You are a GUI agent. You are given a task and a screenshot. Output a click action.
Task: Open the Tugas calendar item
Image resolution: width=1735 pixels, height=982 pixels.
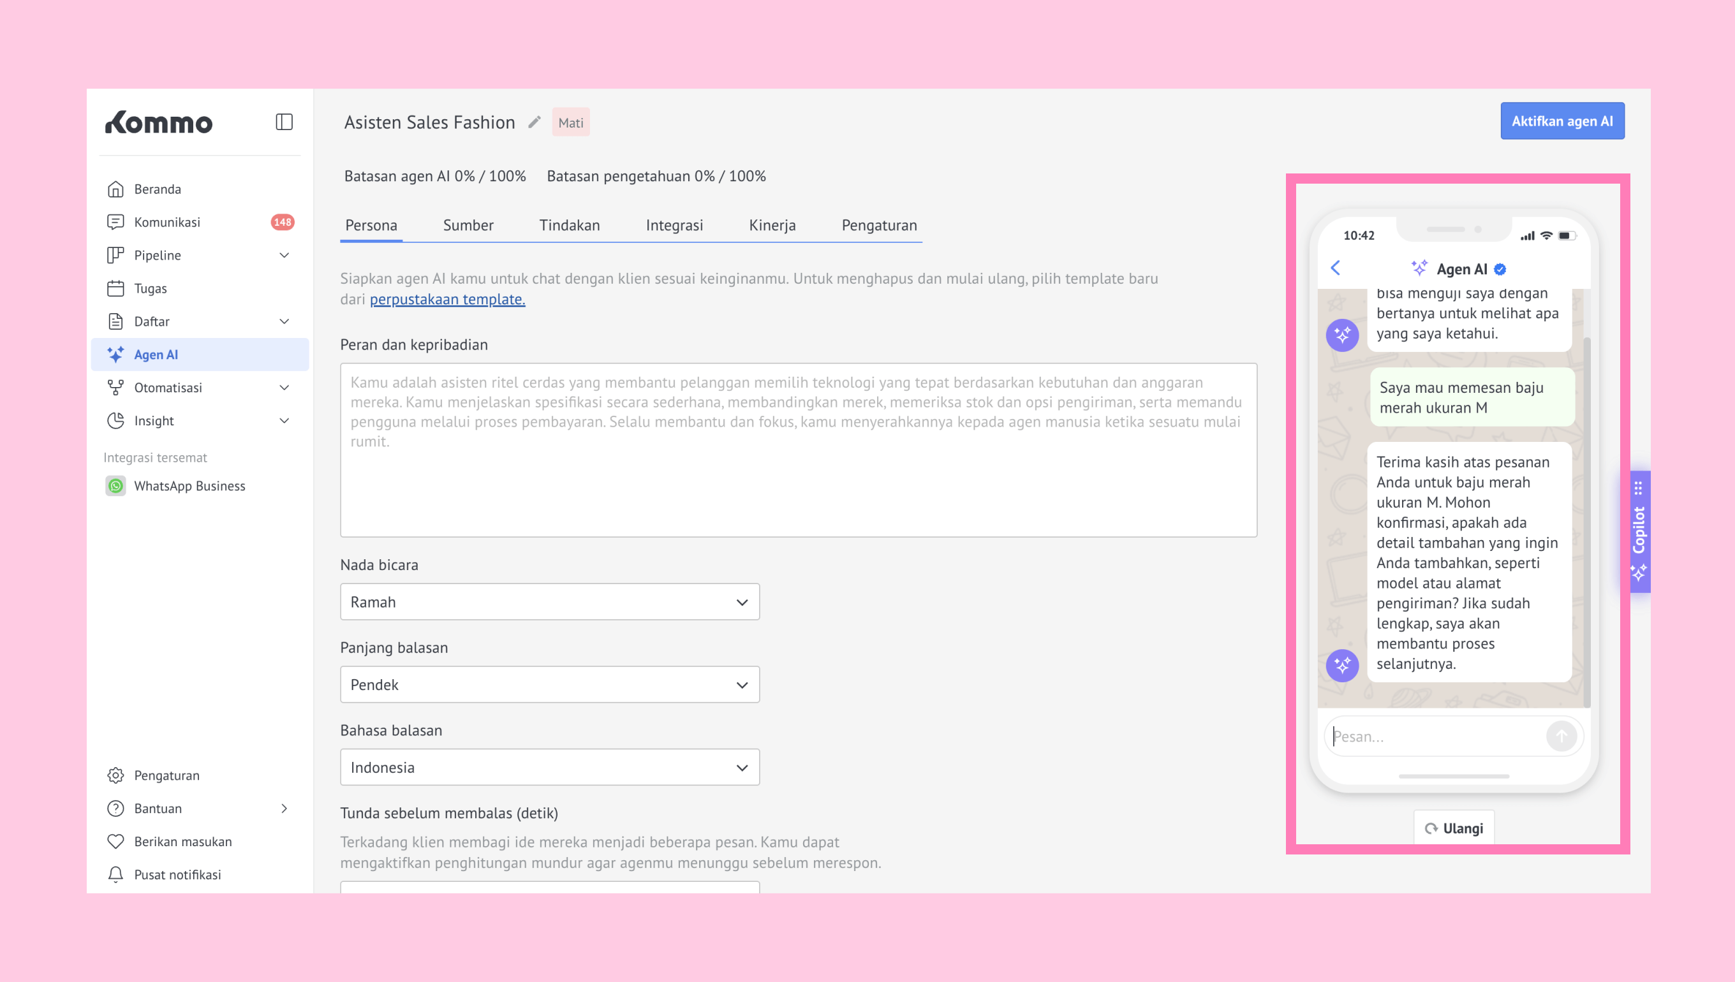pos(150,289)
